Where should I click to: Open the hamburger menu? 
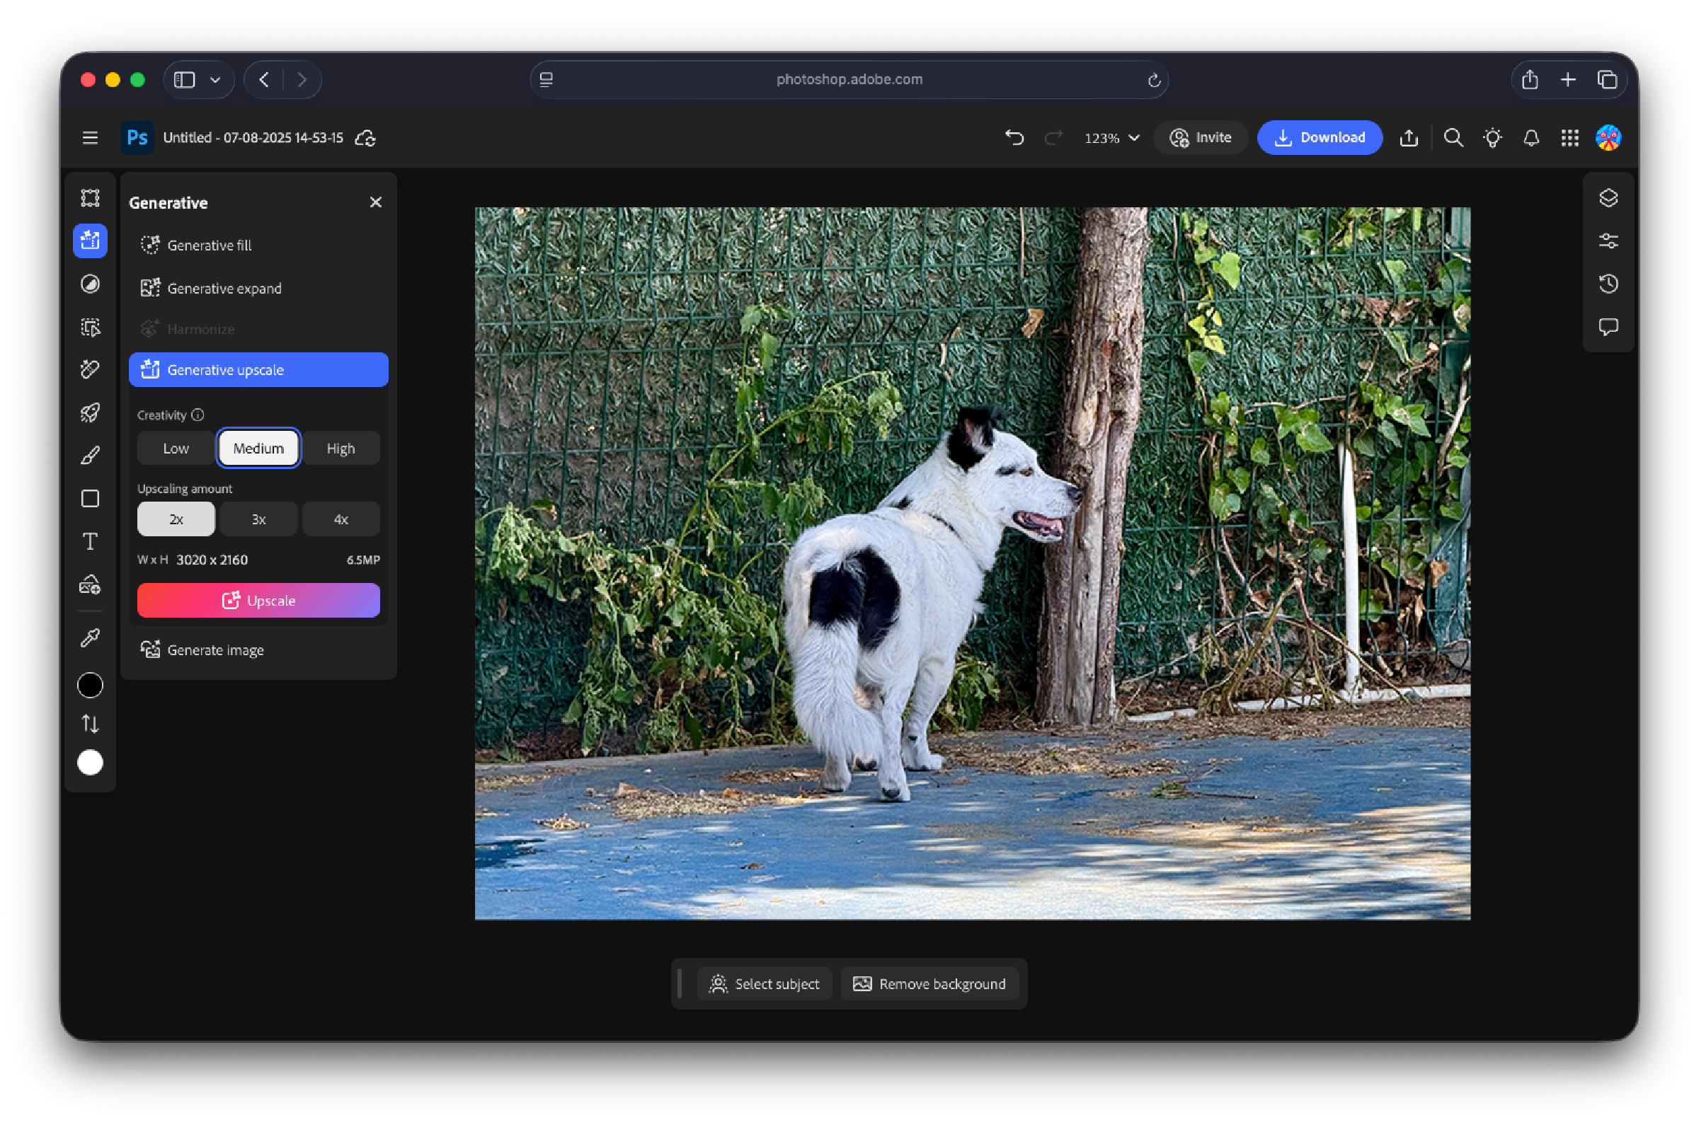point(89,137)
